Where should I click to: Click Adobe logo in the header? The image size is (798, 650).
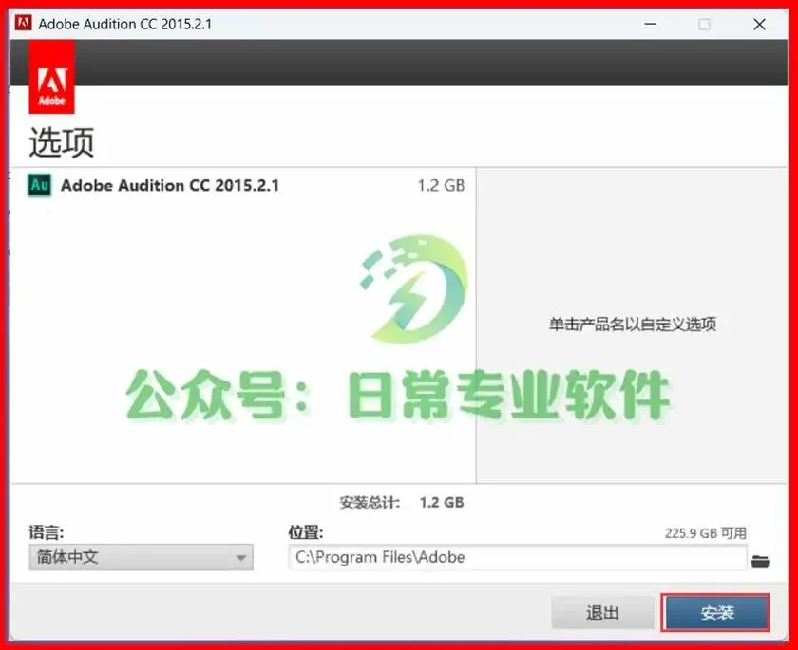(x=52, y=77)
